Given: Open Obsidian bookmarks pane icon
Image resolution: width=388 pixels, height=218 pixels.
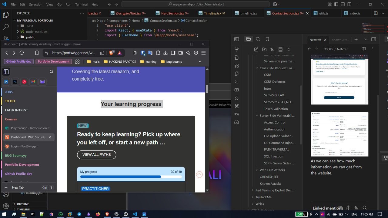Looking at the screenshot, I should [267, 39].
